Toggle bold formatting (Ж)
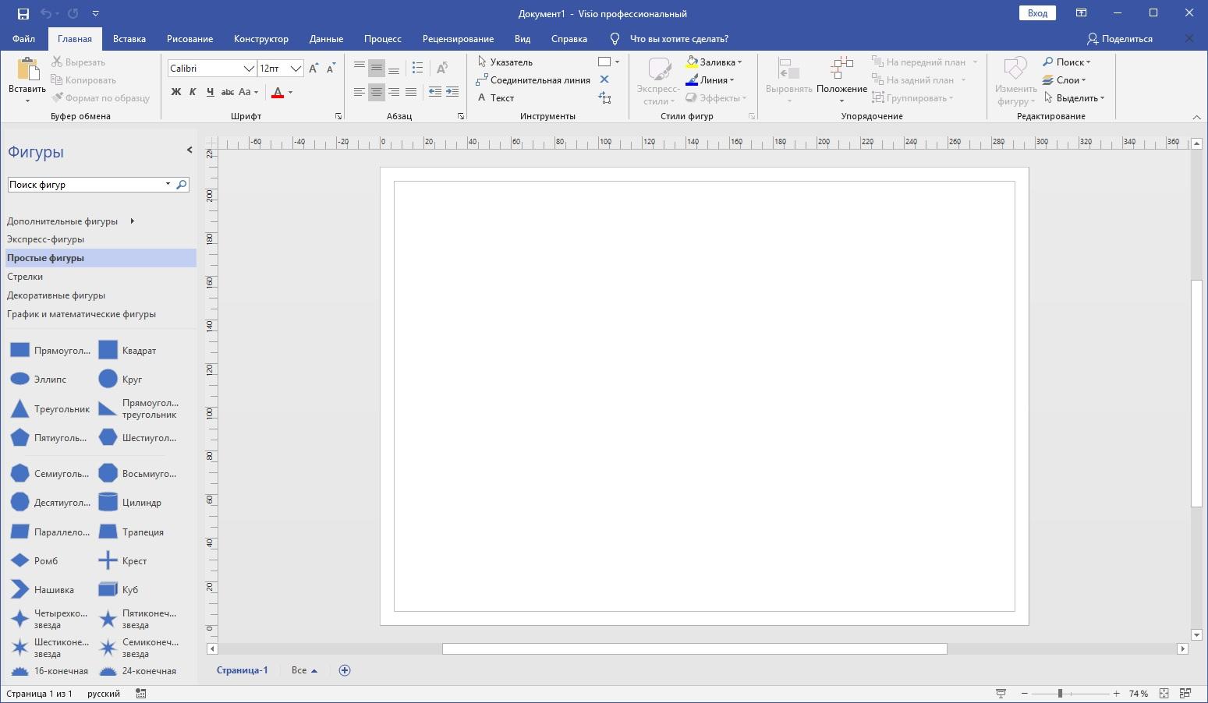The width and height of the screenshot is (1208, 703). 175,92
